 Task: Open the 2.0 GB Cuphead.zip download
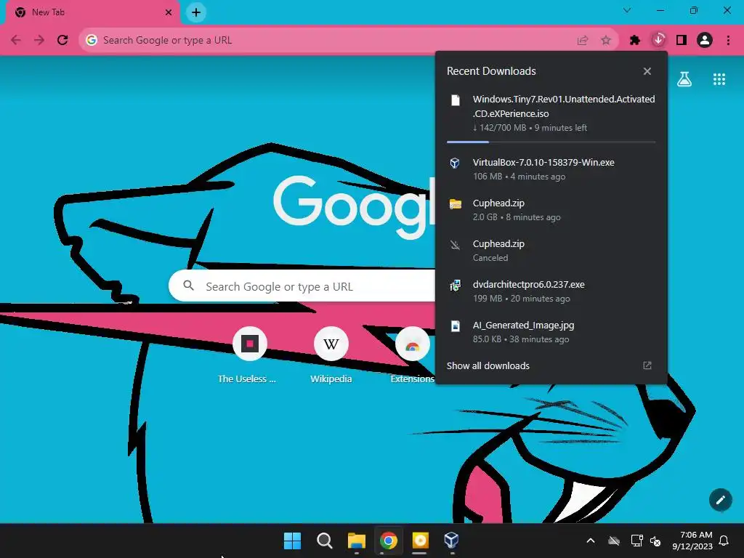[551, 210]
